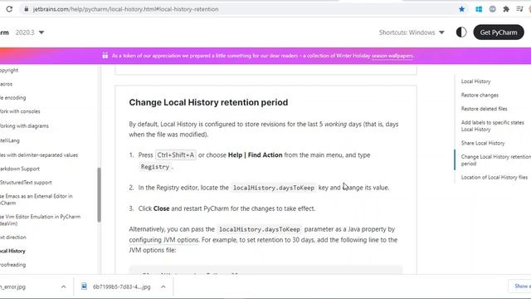Open the Shortcuts: Windows dropdown
Image resolution: width=531 pixels, height=299 pixels.
tap(412, 32)
